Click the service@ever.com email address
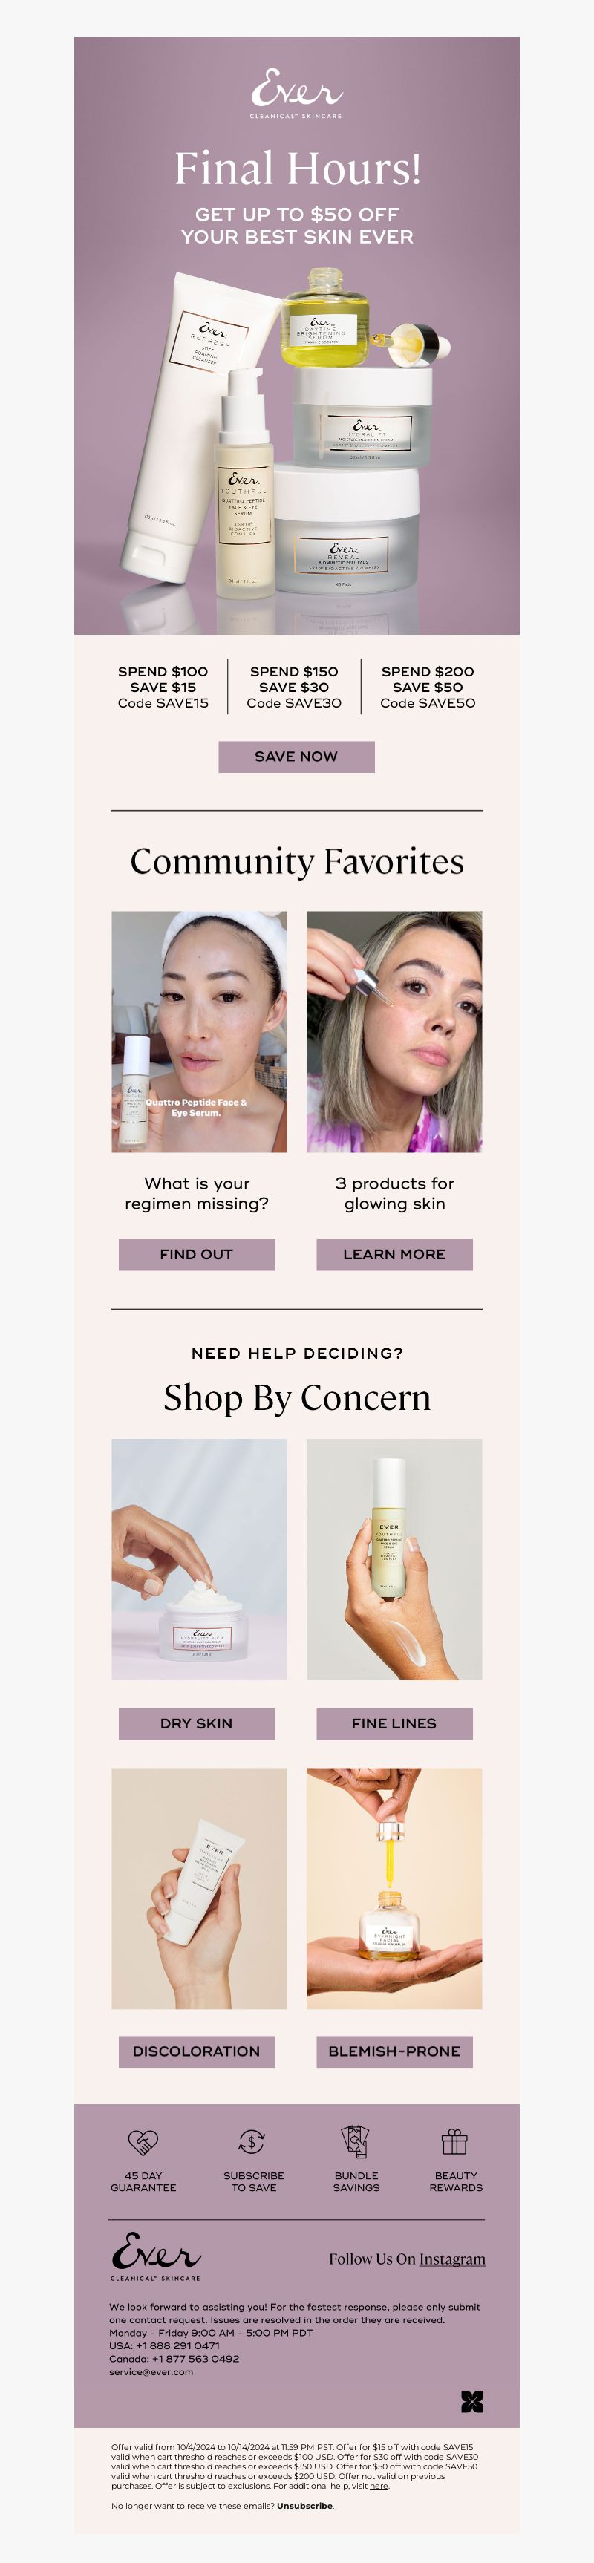This screenshot has height=2563, width=594. pos(151,2372)
